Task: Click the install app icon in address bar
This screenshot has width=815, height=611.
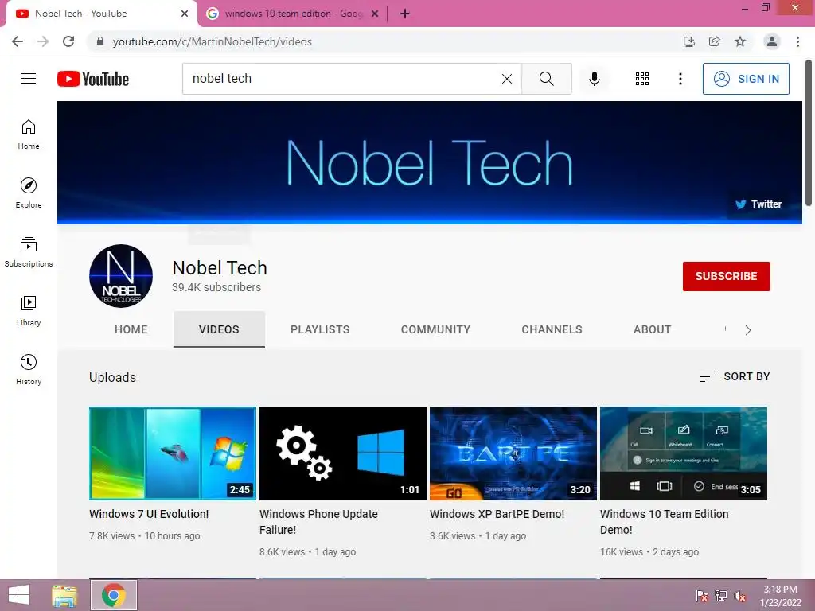Action: pos(689,41)
